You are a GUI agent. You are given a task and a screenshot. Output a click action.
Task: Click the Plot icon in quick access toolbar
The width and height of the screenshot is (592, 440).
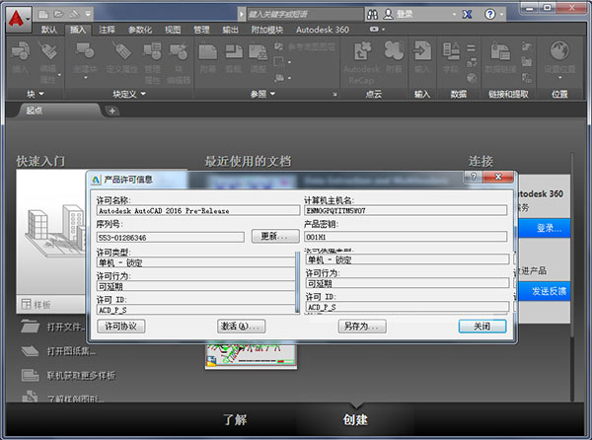pyautogui.click(x=74, y=15)
